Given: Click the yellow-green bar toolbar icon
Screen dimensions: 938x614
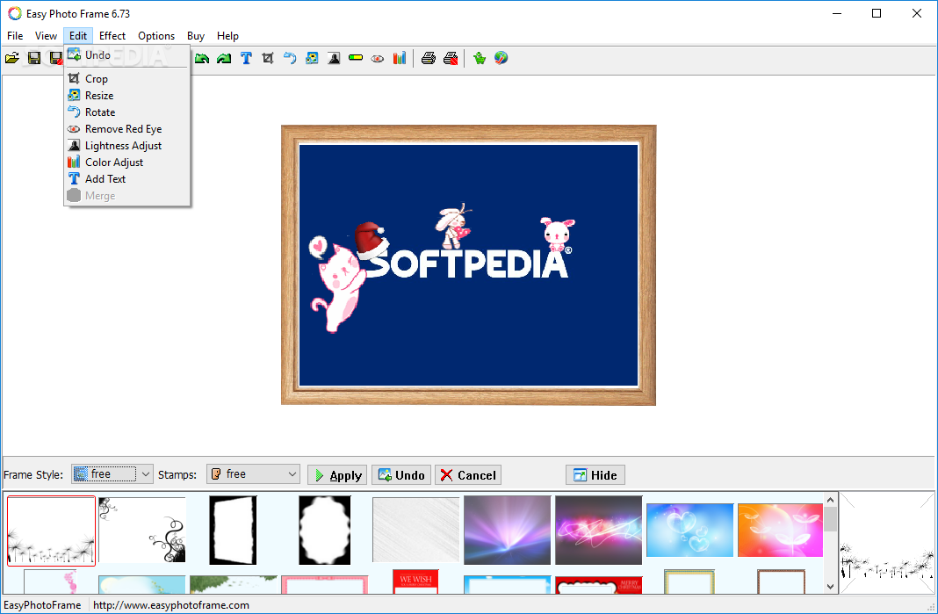Looking at the screenshot, I should [356, 58].
